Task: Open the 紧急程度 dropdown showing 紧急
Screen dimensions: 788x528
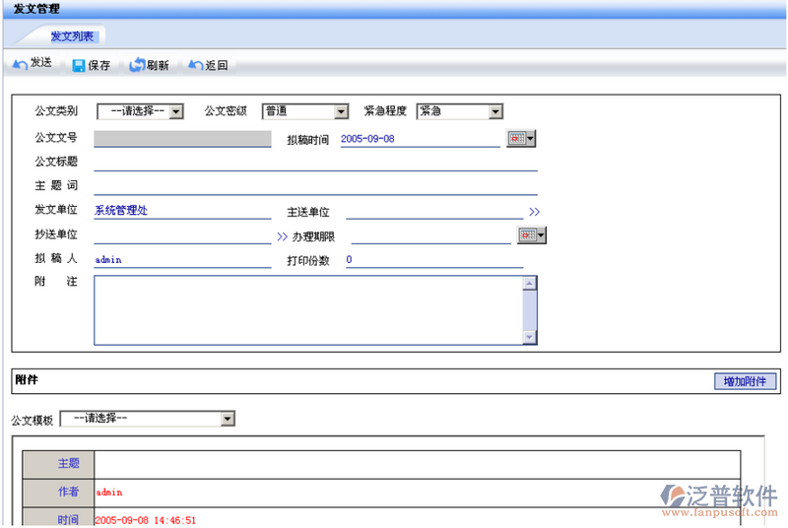Action: (x=495, y=112)
